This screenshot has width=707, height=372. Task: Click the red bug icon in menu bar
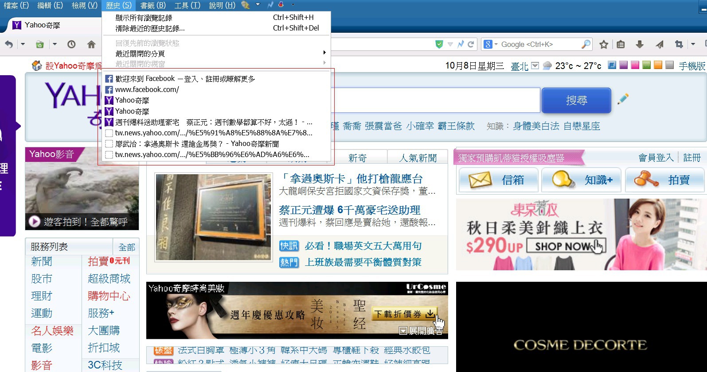click(281, 5)
